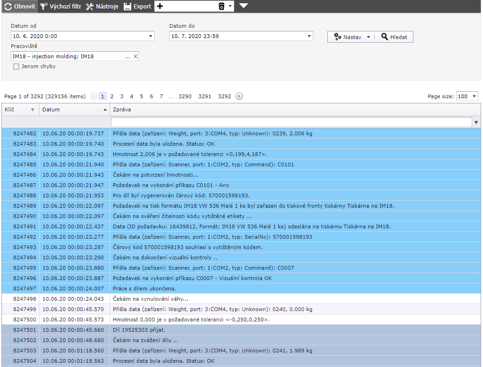The image size is (483, 367).
Task: Open Pracoviště selection via ellipsis button
Action: coord(127,56)
